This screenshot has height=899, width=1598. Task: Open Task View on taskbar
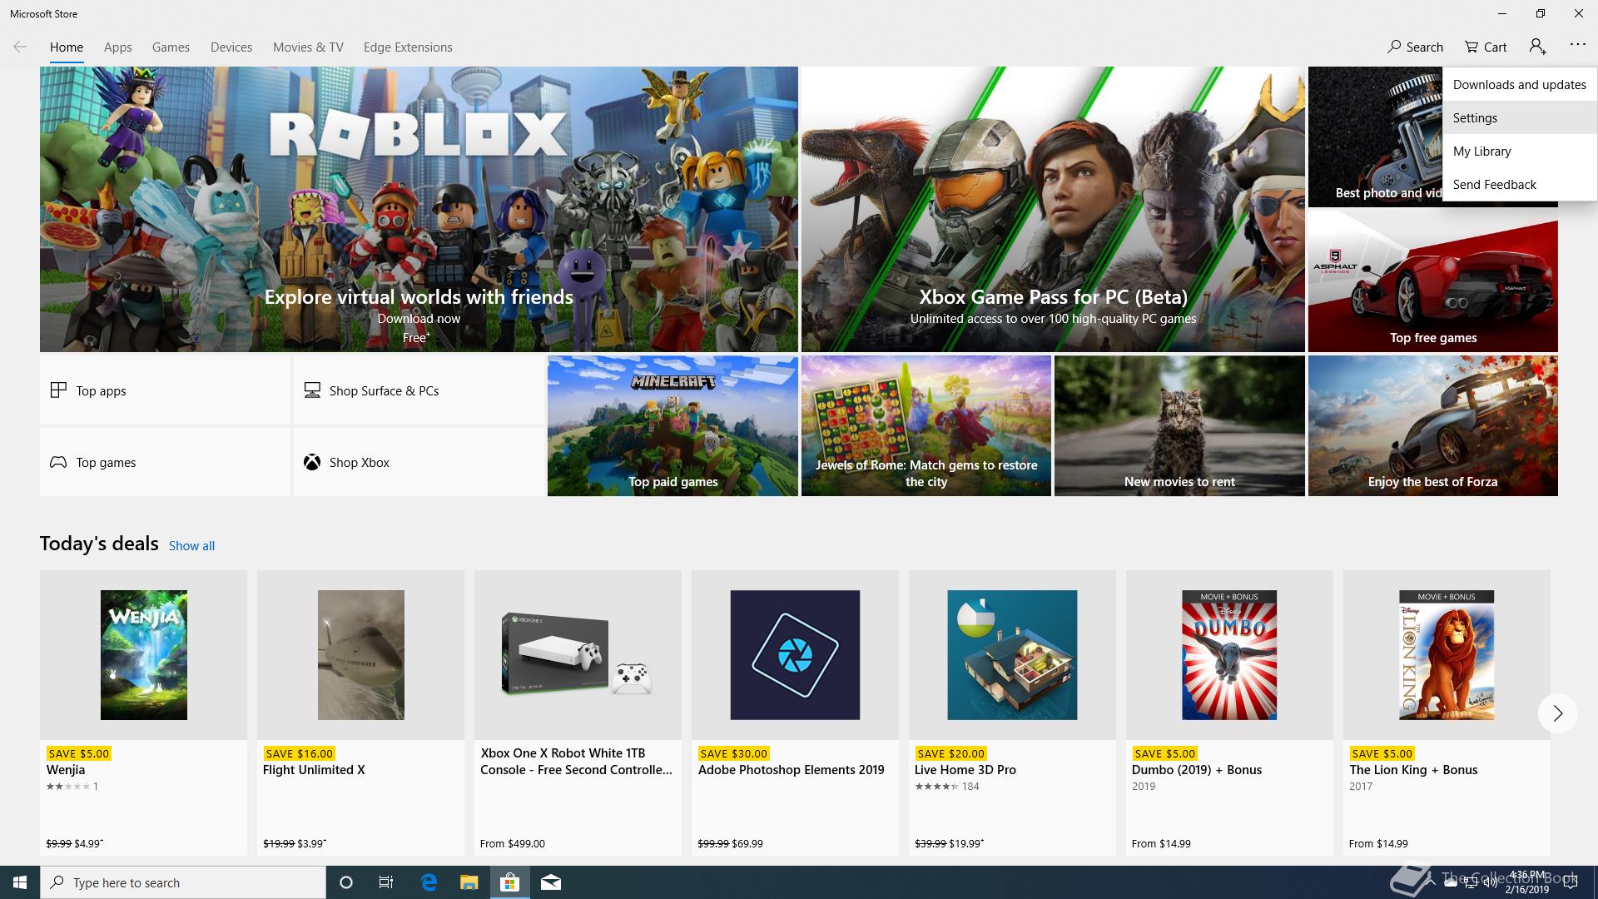386,882
